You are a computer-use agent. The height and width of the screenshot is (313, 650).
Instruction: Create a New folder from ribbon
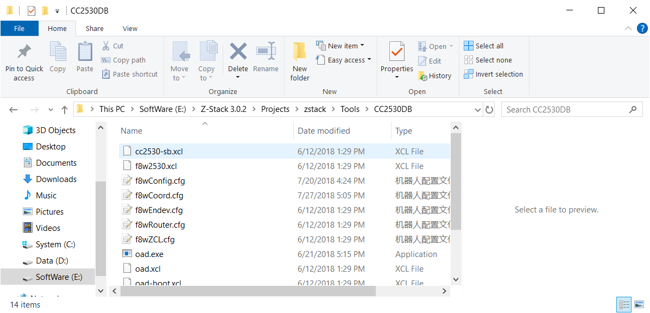click(x=300, y=61)
